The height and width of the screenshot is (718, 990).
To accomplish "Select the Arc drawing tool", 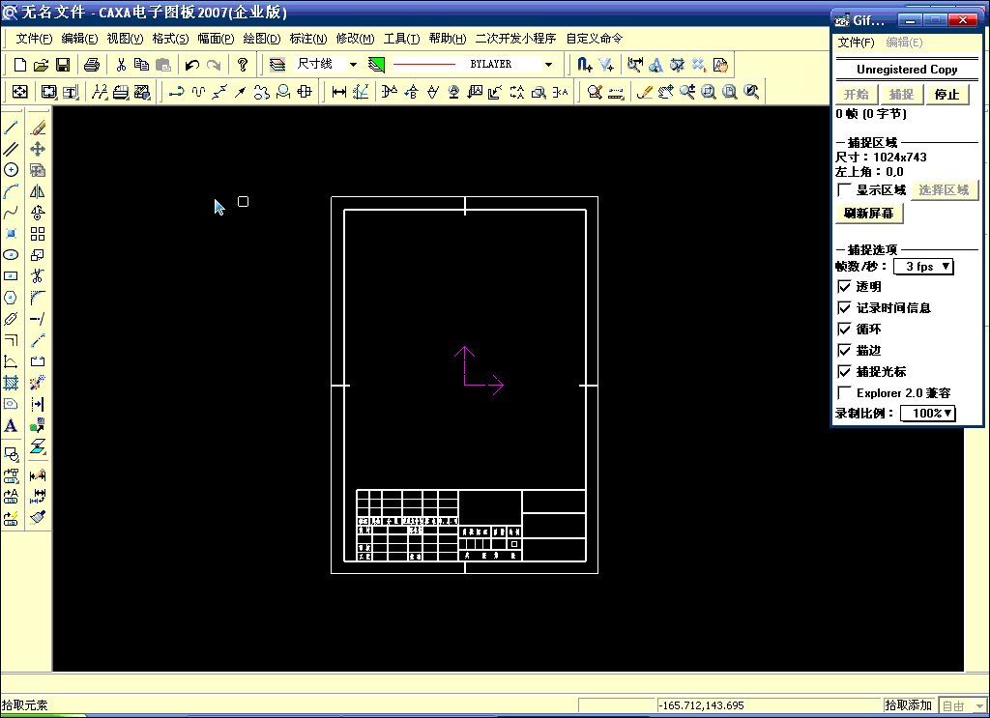I will pyautogui.click(x=11, y=191).
